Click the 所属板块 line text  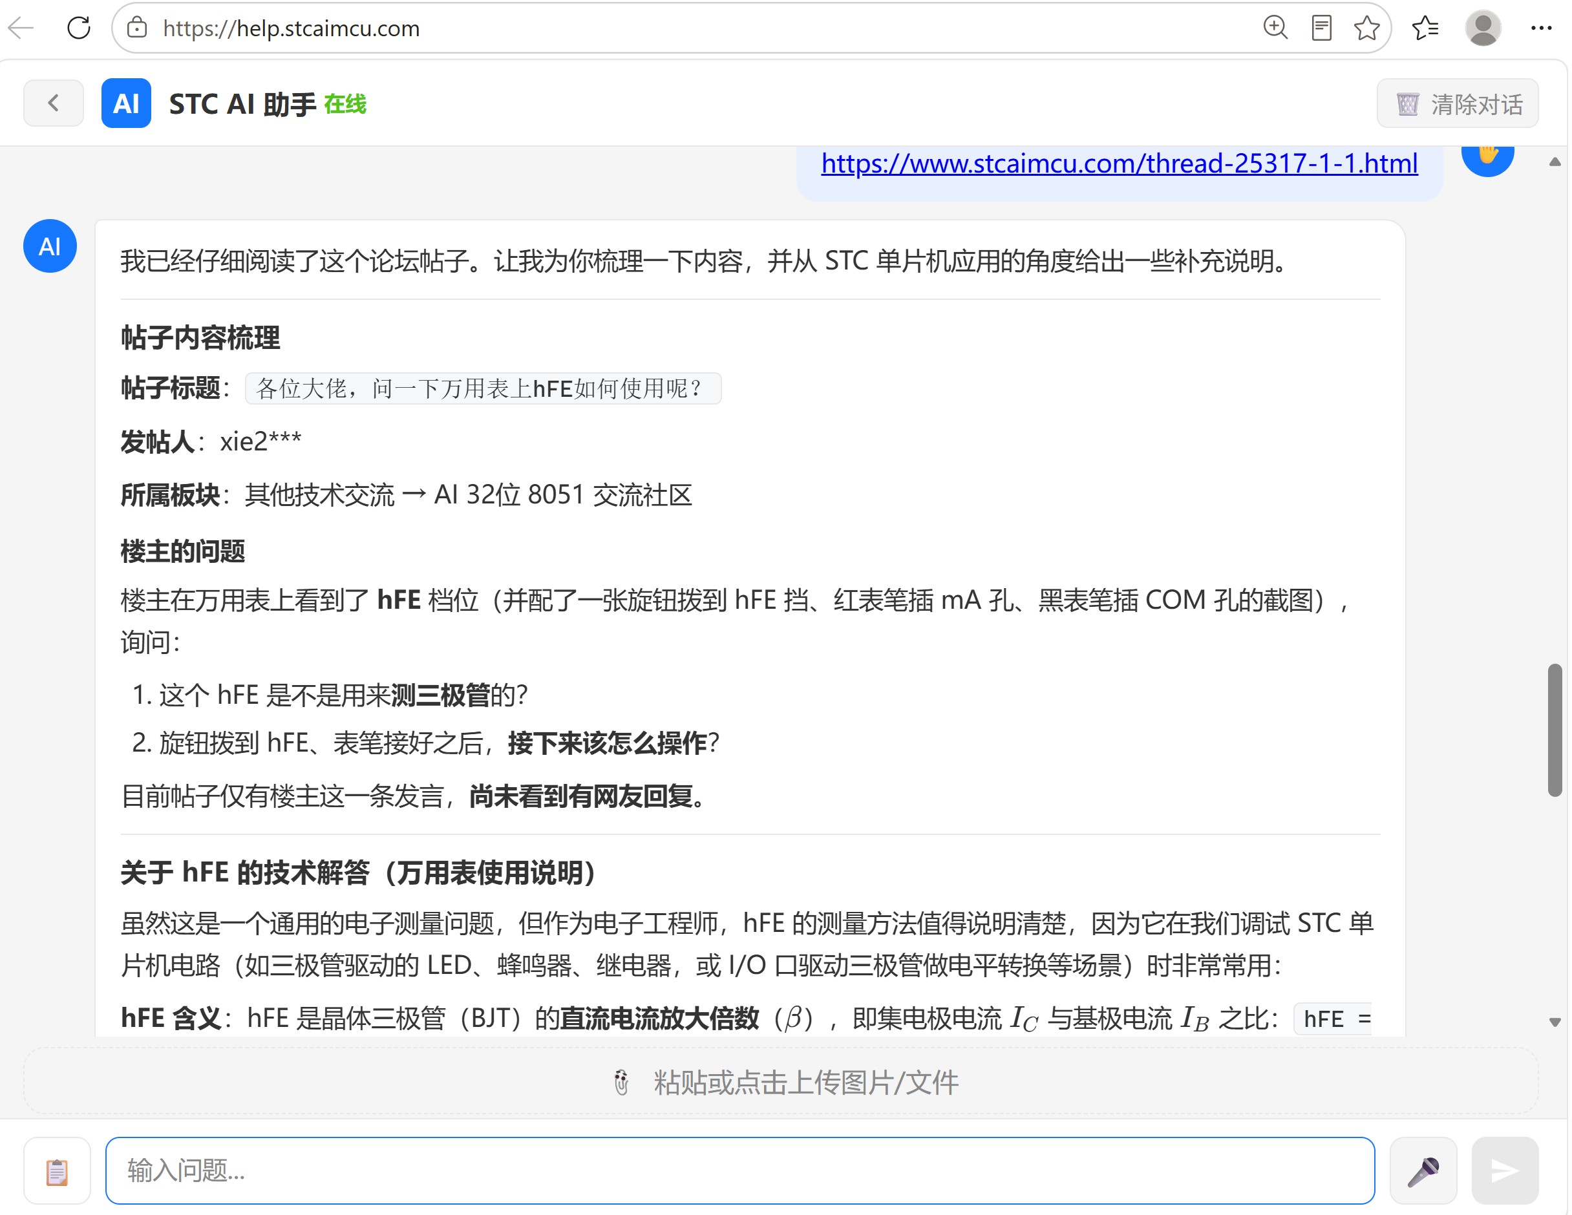point(406,494)
